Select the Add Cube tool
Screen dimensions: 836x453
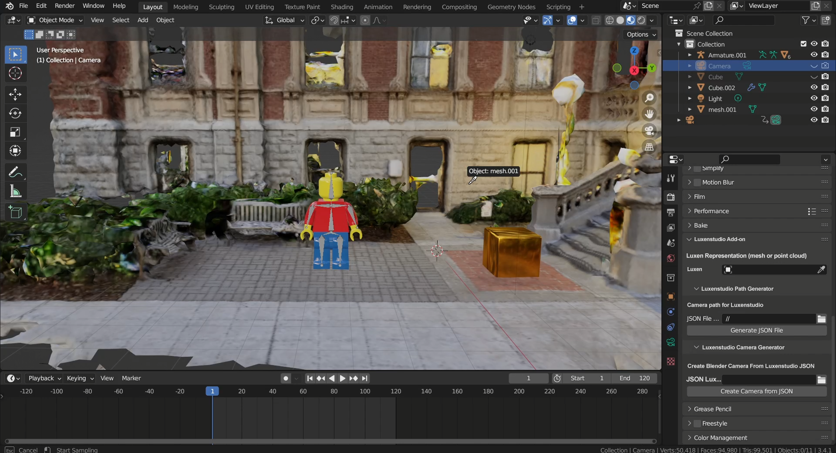15,212
